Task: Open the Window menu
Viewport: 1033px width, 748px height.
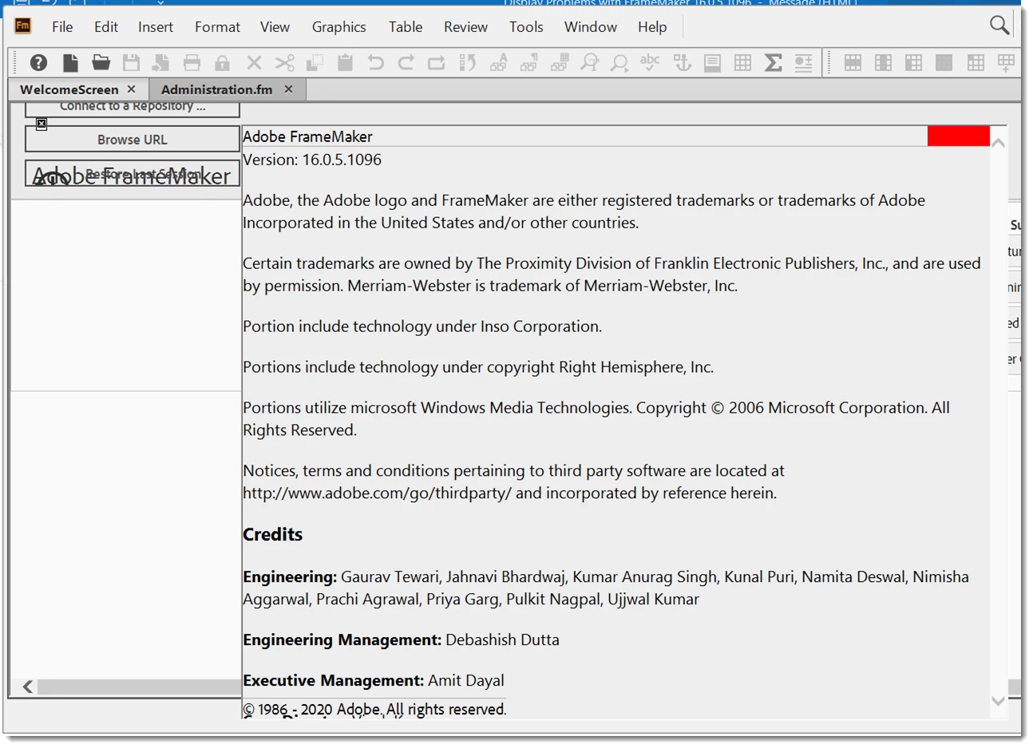Action: point(591,27)
